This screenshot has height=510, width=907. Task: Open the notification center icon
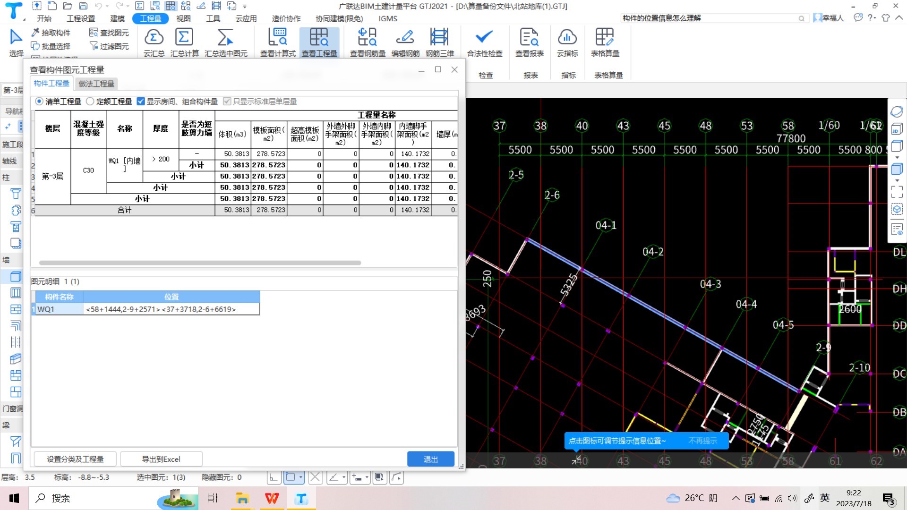[888, 499]
